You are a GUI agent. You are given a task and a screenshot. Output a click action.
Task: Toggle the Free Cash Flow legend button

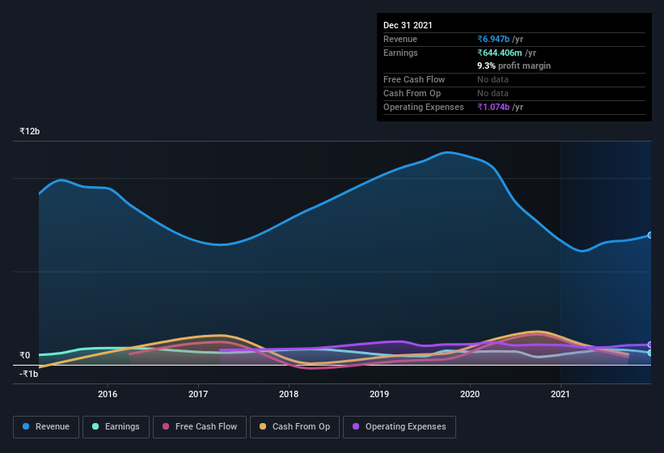click(x=200, y=427)
